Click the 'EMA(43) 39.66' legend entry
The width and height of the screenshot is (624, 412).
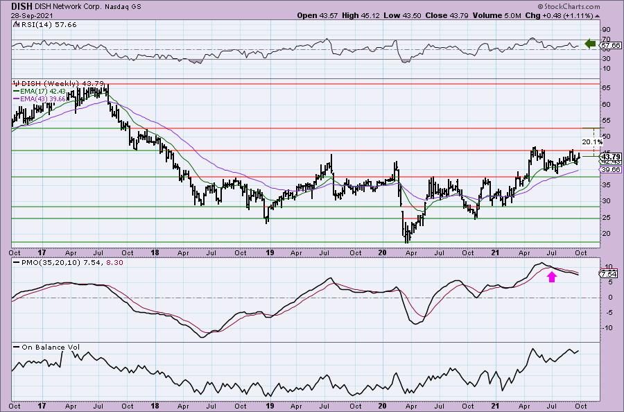point(39,98)
